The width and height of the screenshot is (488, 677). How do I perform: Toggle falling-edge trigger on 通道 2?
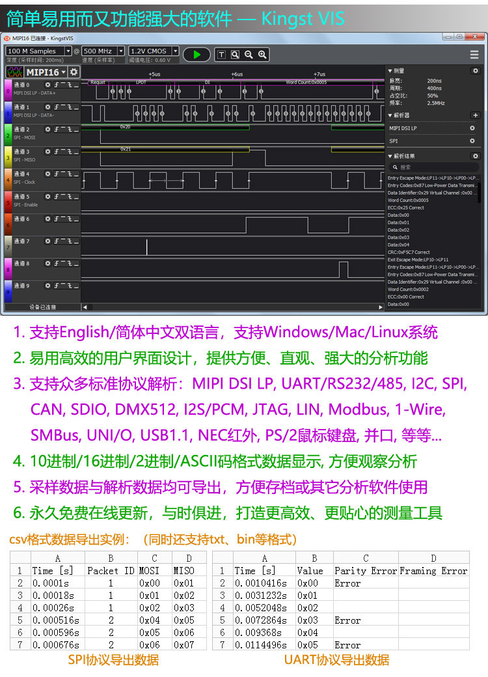69,130
